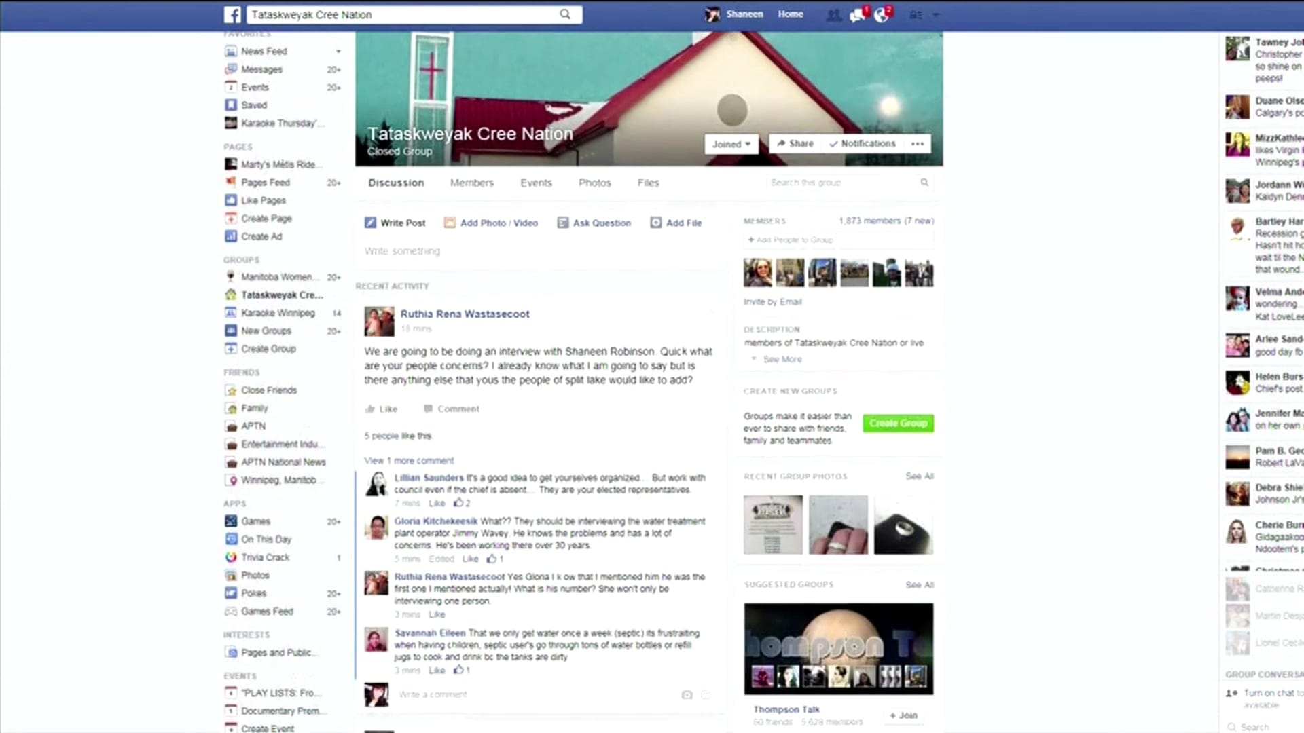Click the Add People to Group field
1304x733 pixels.
click(x=838, y=240)
